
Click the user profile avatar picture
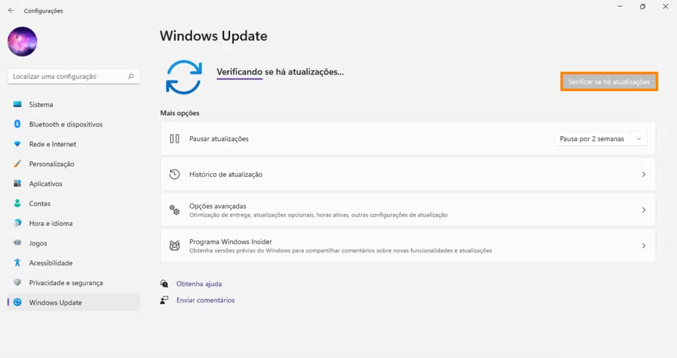(x=22, y=42)
